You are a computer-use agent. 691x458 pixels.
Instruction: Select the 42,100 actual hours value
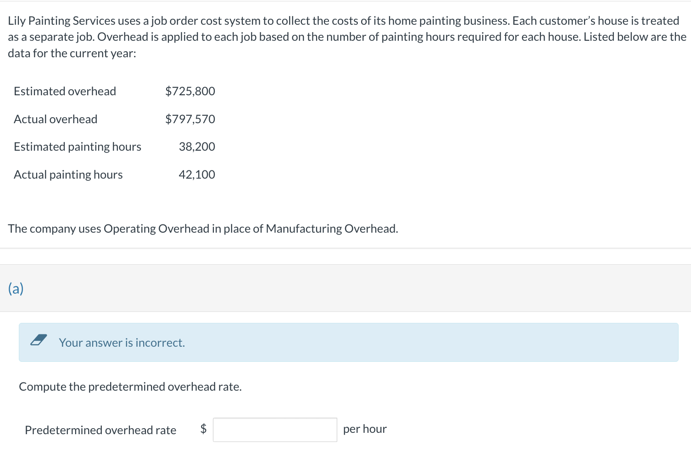197,174
